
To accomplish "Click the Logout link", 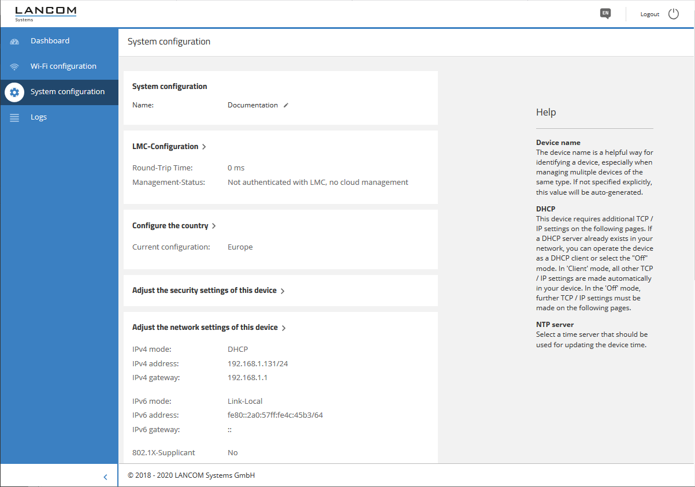I will point(649,14).
